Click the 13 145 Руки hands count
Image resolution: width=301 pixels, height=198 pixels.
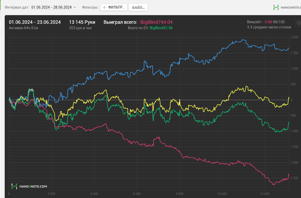coord(82,21)
